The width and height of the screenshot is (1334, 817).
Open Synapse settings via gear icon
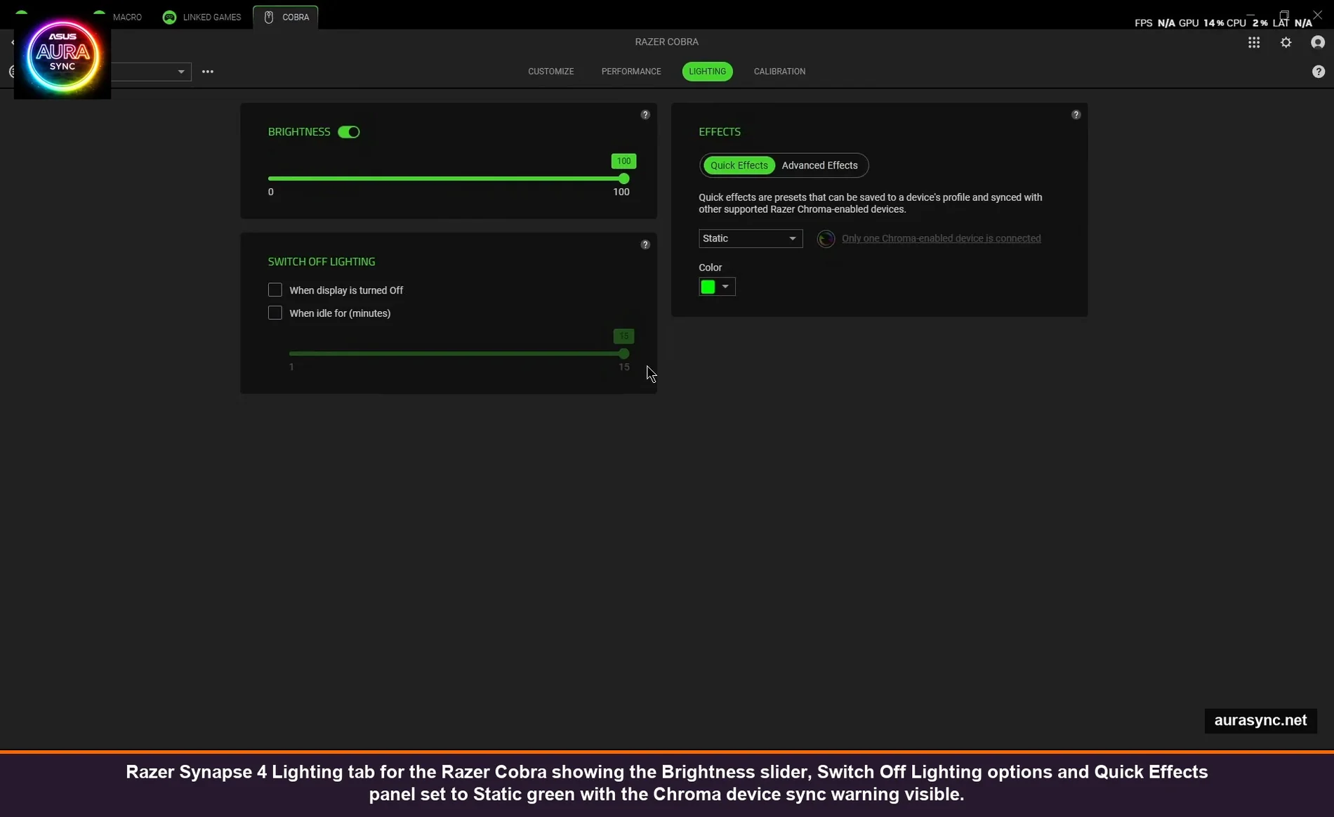tap(1286, 42)
